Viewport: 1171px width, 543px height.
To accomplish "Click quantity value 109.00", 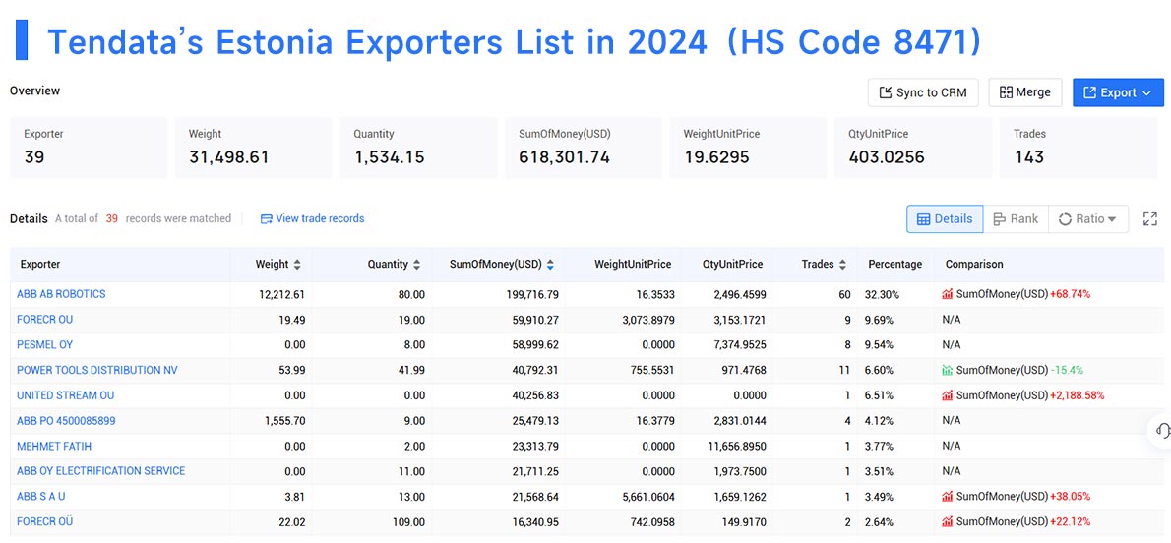I will click(x=407, y=522).
